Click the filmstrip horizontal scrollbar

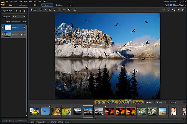pos(63,119)
